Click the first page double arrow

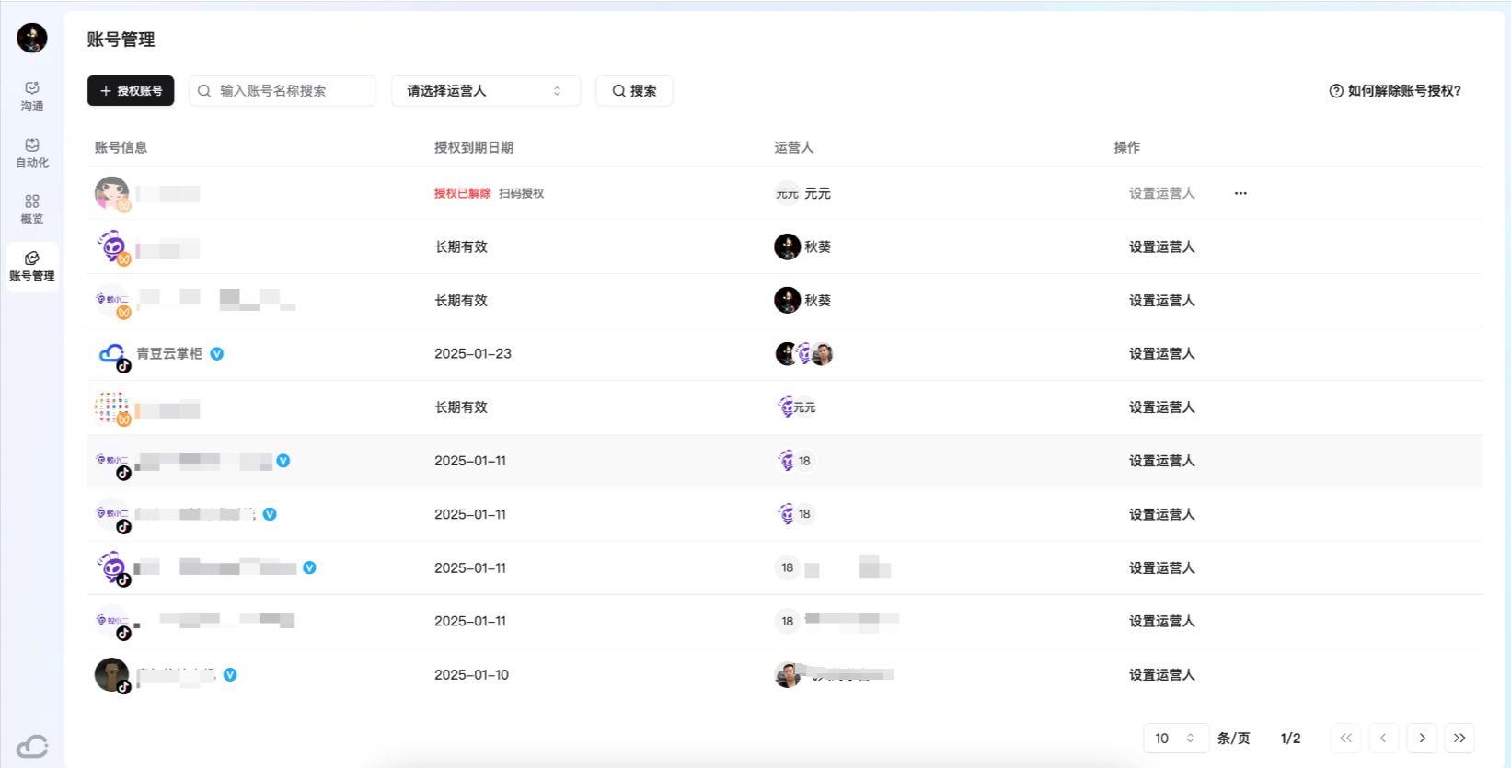point(1346,739)
